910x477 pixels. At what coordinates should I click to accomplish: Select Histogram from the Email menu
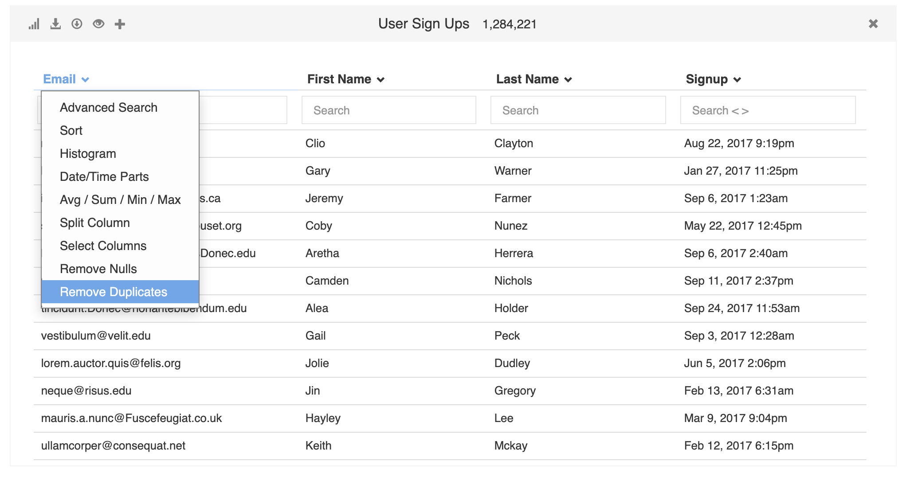coord(87,153)
